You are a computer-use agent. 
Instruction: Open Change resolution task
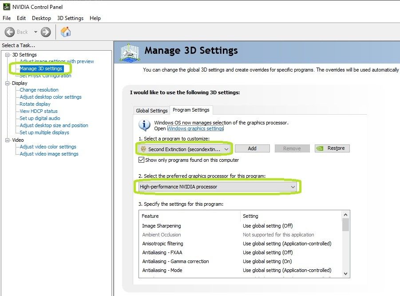tap(39, 90)
